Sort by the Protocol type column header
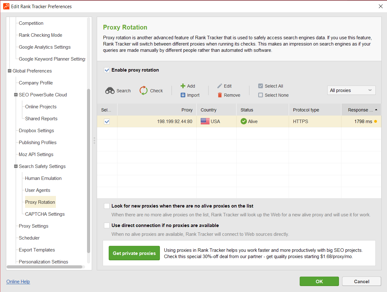Viewport: 387px width, 292px height. tap(315, 110)
